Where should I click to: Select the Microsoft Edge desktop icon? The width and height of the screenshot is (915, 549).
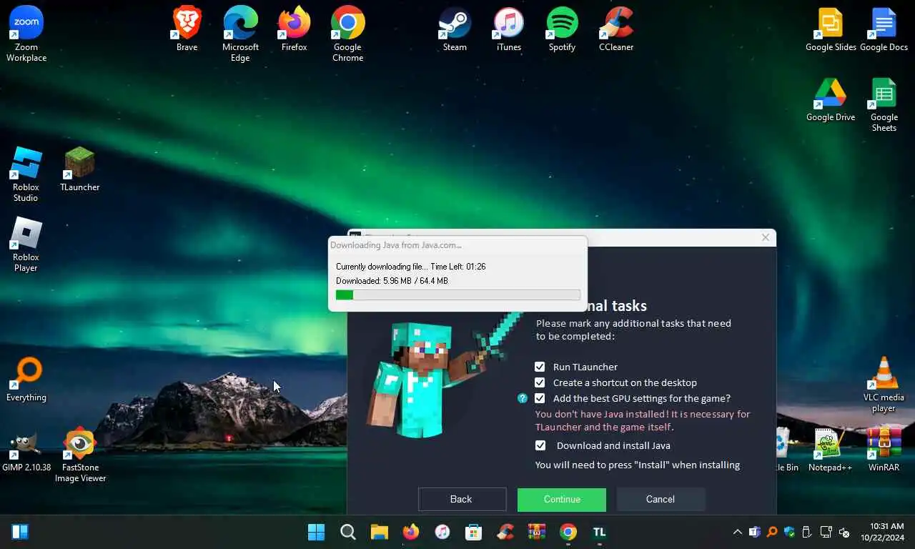click(x=240, y=33)
